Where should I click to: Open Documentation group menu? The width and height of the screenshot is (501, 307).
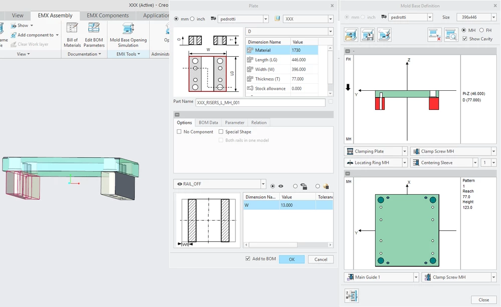(84, 54)
